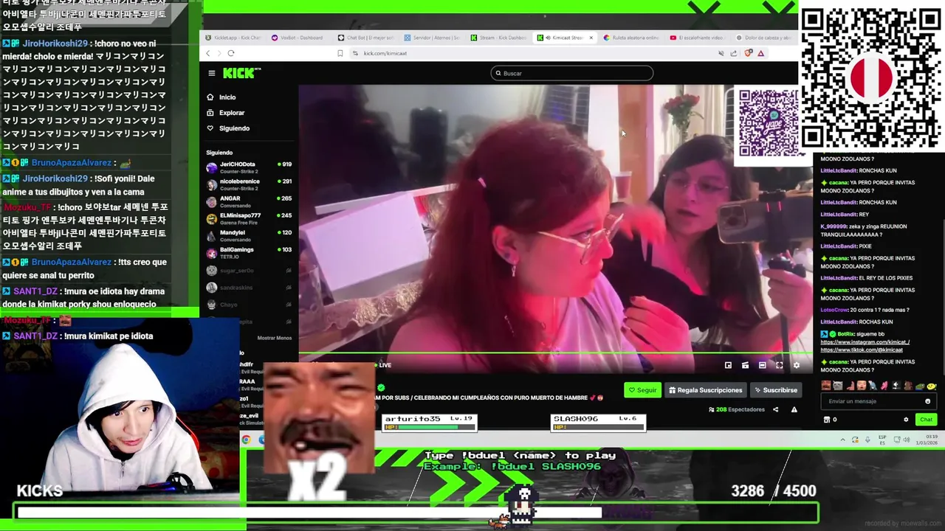Switch the video to fullscreen
This screenshot has width=945, height=531.
pos(779,365)
